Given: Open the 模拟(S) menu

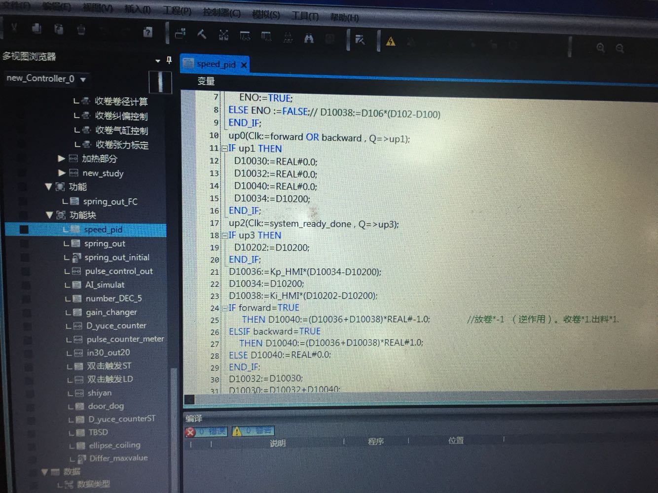Looking at the screenshot, I should [x=266, y=14].
